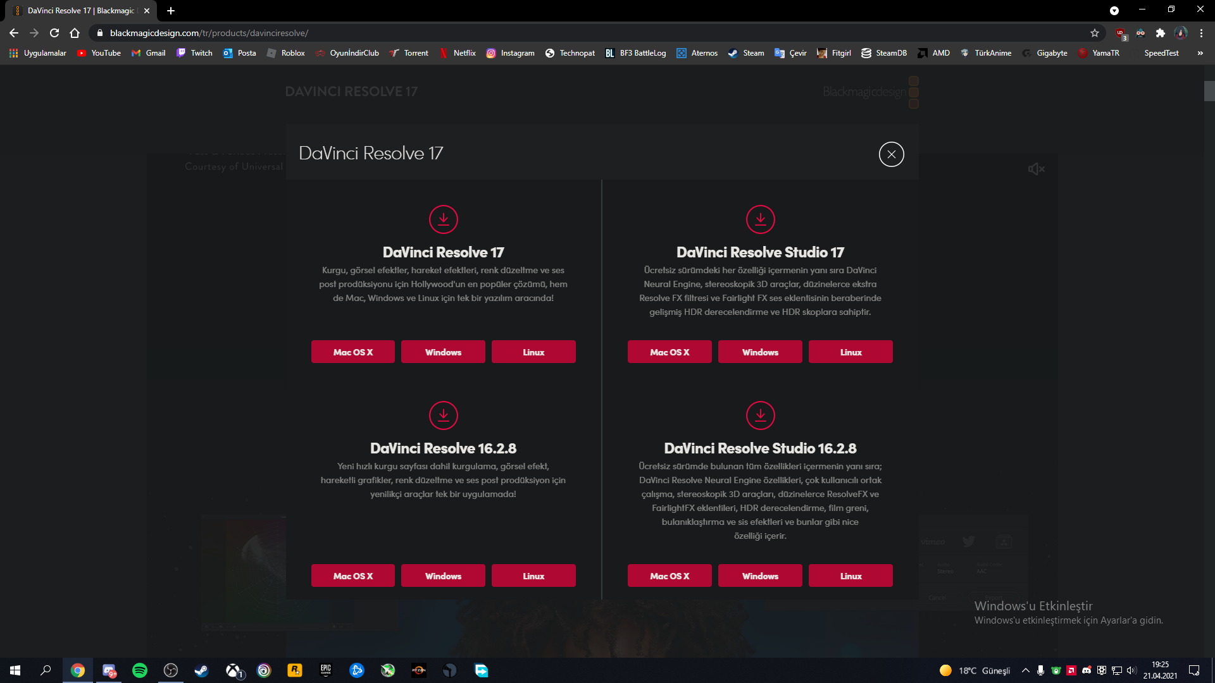Open the Chrome extensions puzzle icon
The image size is (1215, 683).
point(1161,33)
